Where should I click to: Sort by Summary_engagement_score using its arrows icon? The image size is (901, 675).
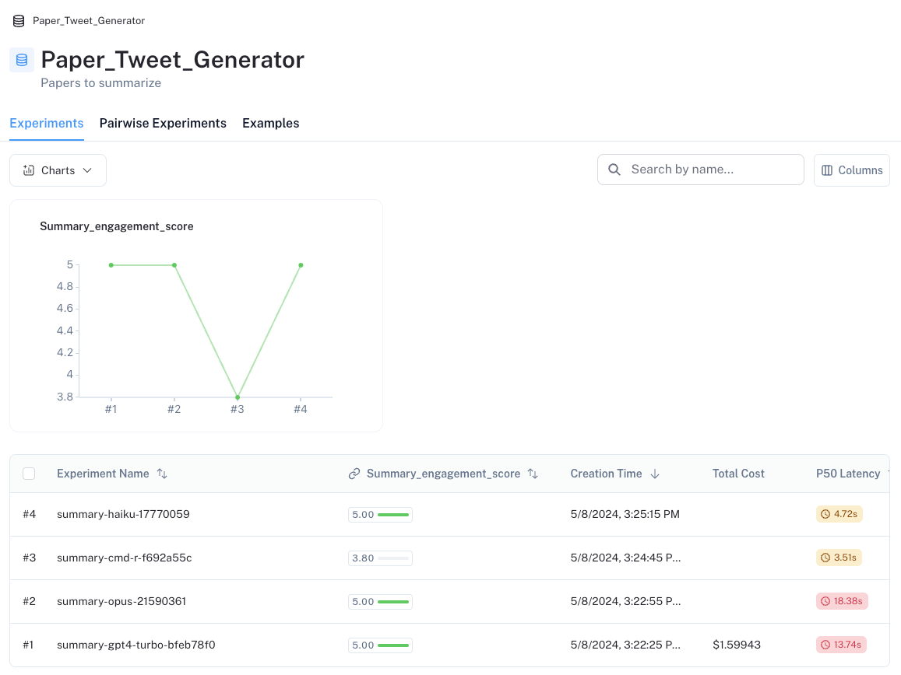[x=533, y=474]
